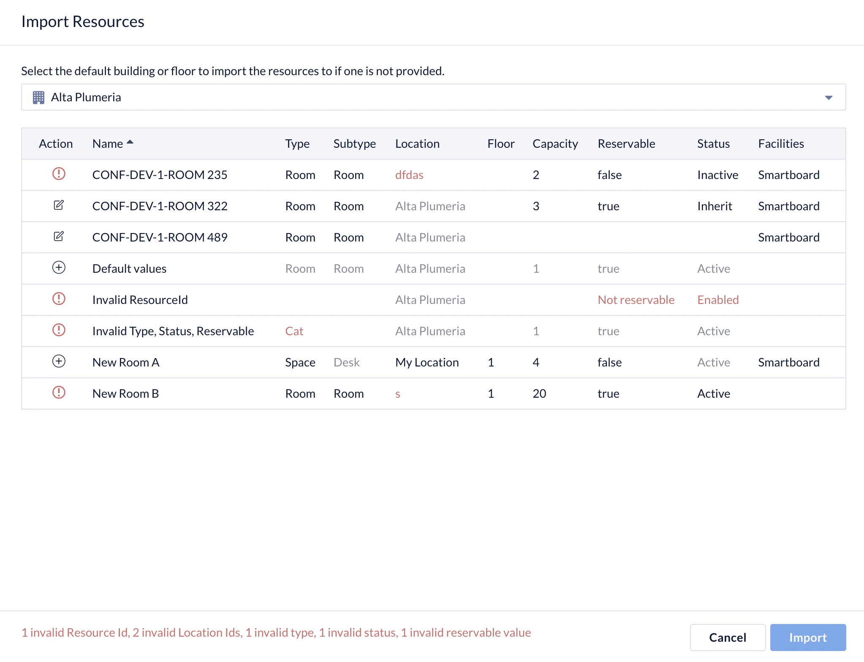
Task: Click add icon for New Room A
Action: 59,361
